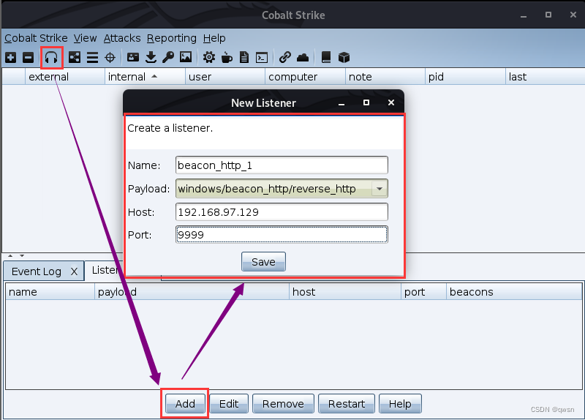The height and width of the screenshot is (420, 585).
Task: Close the Event Log tab X
Action: click(x=75, y=271)
